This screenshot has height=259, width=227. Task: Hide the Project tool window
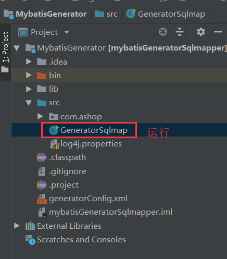[218, 32]
